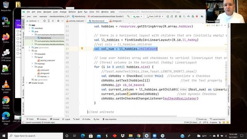
Task: Collapse the java folder node
Action: (30, 31)
